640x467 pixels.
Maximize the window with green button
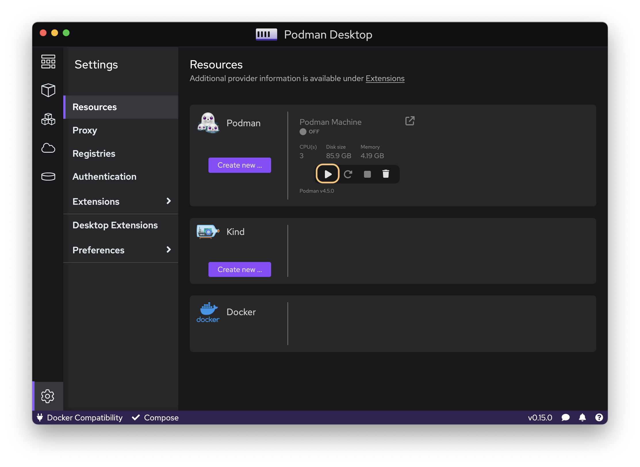click(66, 33)
